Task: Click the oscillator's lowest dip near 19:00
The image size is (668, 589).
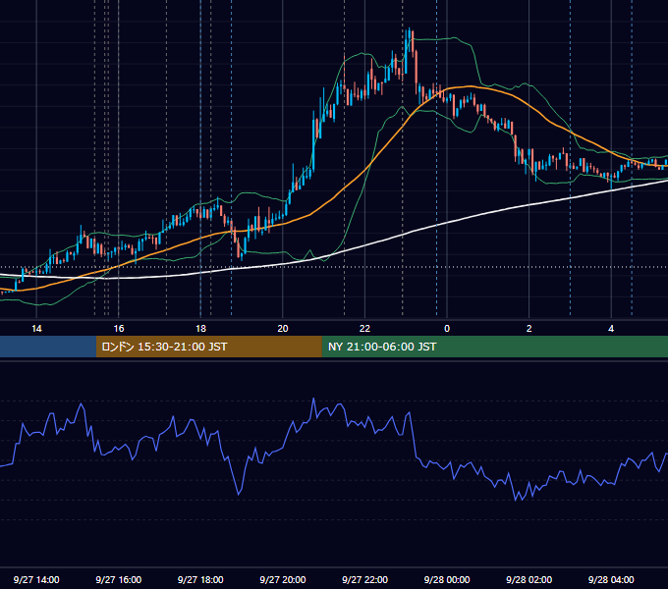Action: pos(239,494)
